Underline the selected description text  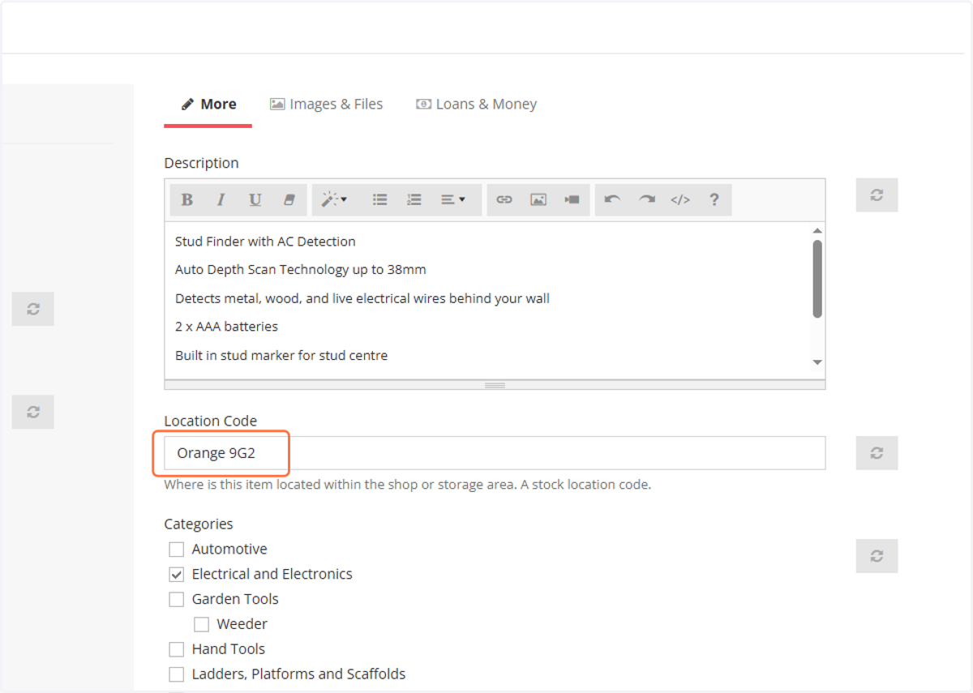[255, 199]
